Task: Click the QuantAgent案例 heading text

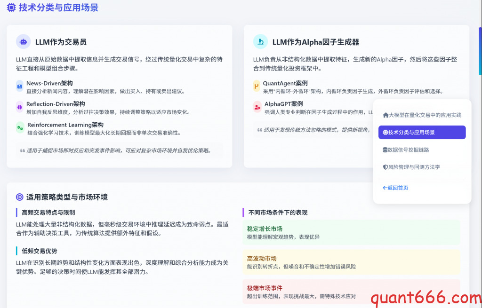Action: click(x=285, y=83)
